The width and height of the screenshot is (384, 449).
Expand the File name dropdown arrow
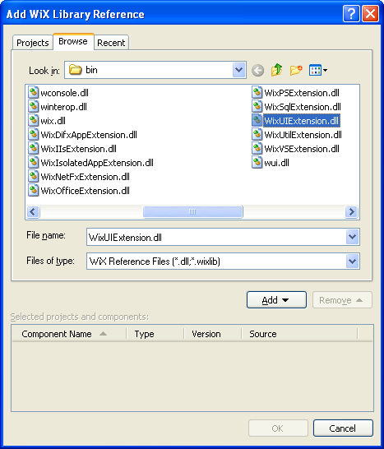click(x=352, y=237)
